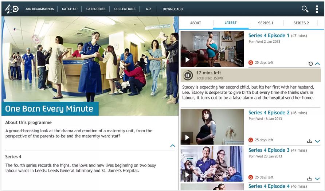Open the Series 2 tab
This screenshot has height=191, width=325.
click(x=301, y=23)
